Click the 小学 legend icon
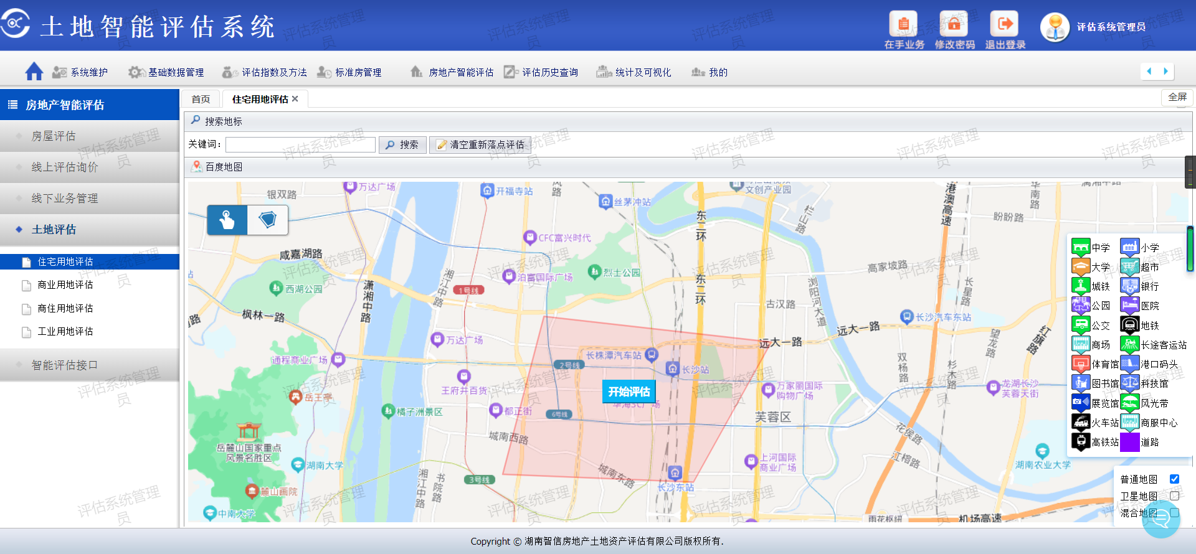Image resolution: width=1196 pixels, height=554 pixels. point(1130,247)
